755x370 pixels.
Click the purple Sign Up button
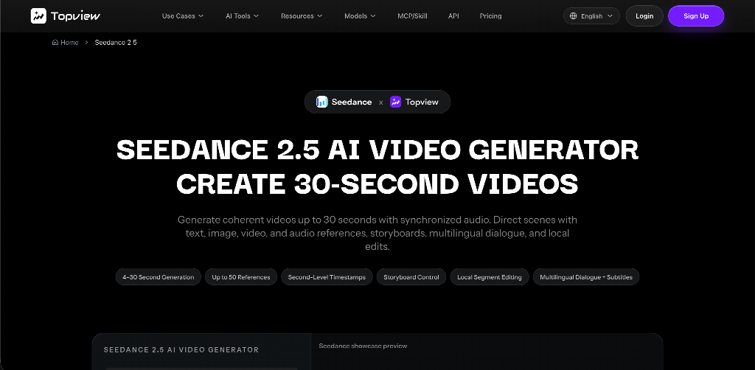tap(696, 16)
